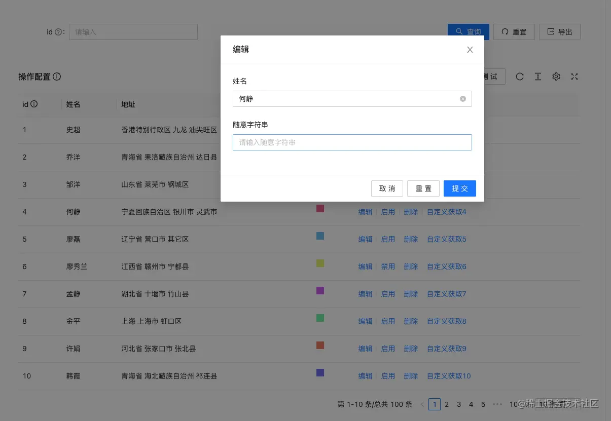Click the color swatch in row 8 金平
The height and width of the screenshot is (421, 611).
pos(320,318)
